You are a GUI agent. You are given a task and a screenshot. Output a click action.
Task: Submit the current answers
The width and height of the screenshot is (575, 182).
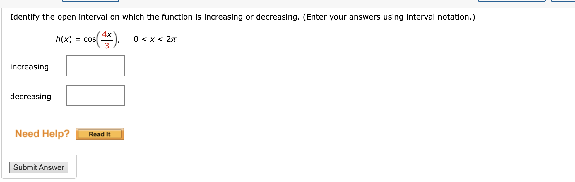[38, 167]
